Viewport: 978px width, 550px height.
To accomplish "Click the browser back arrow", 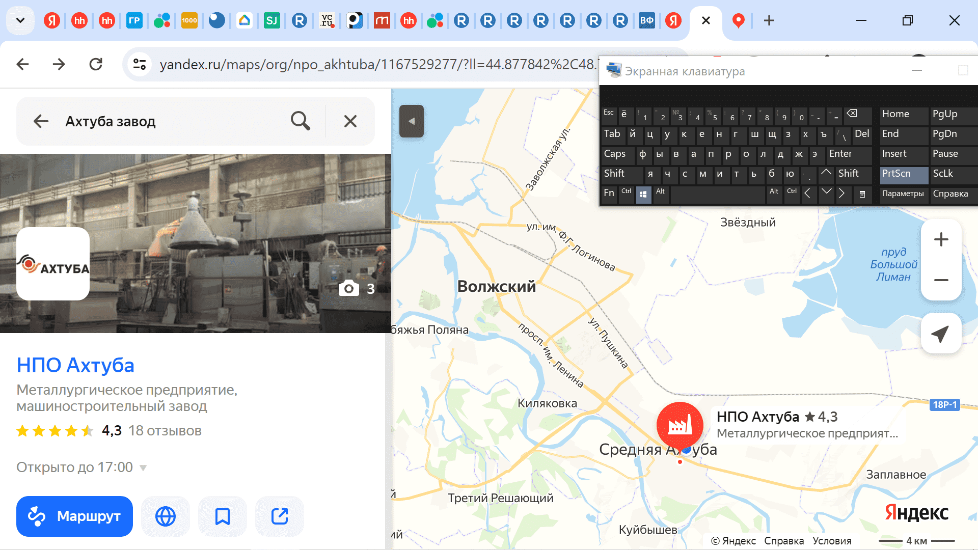I will [22, 64].
